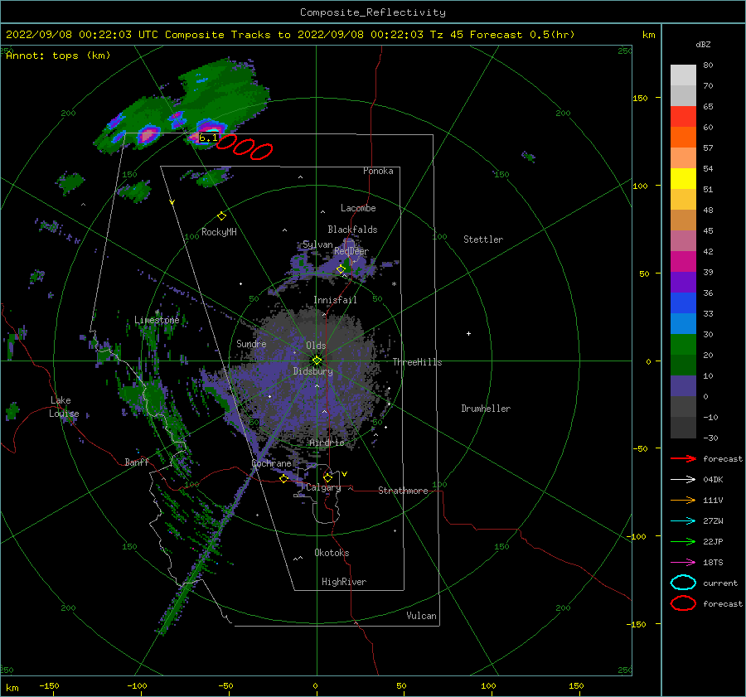
Task: Select the purple 39-36 dBZ swatch
Action: pos(683,283)
